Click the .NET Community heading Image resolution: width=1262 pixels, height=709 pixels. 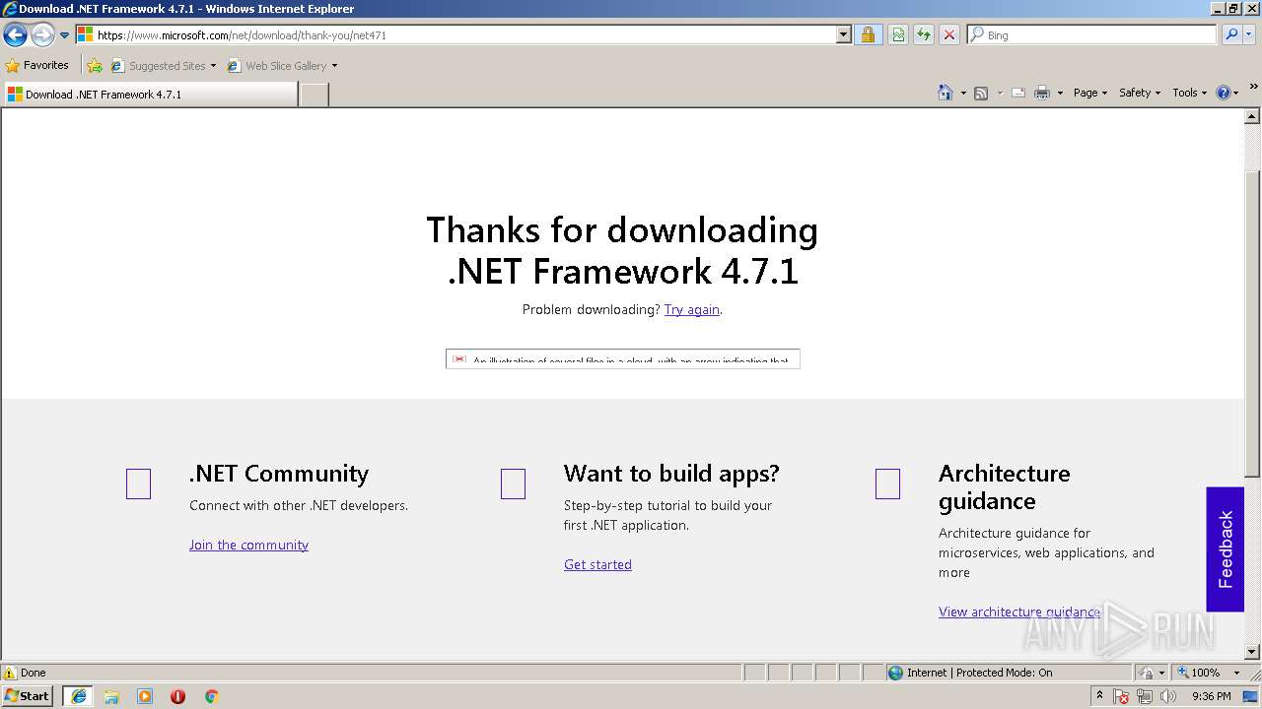click(279, 473)
